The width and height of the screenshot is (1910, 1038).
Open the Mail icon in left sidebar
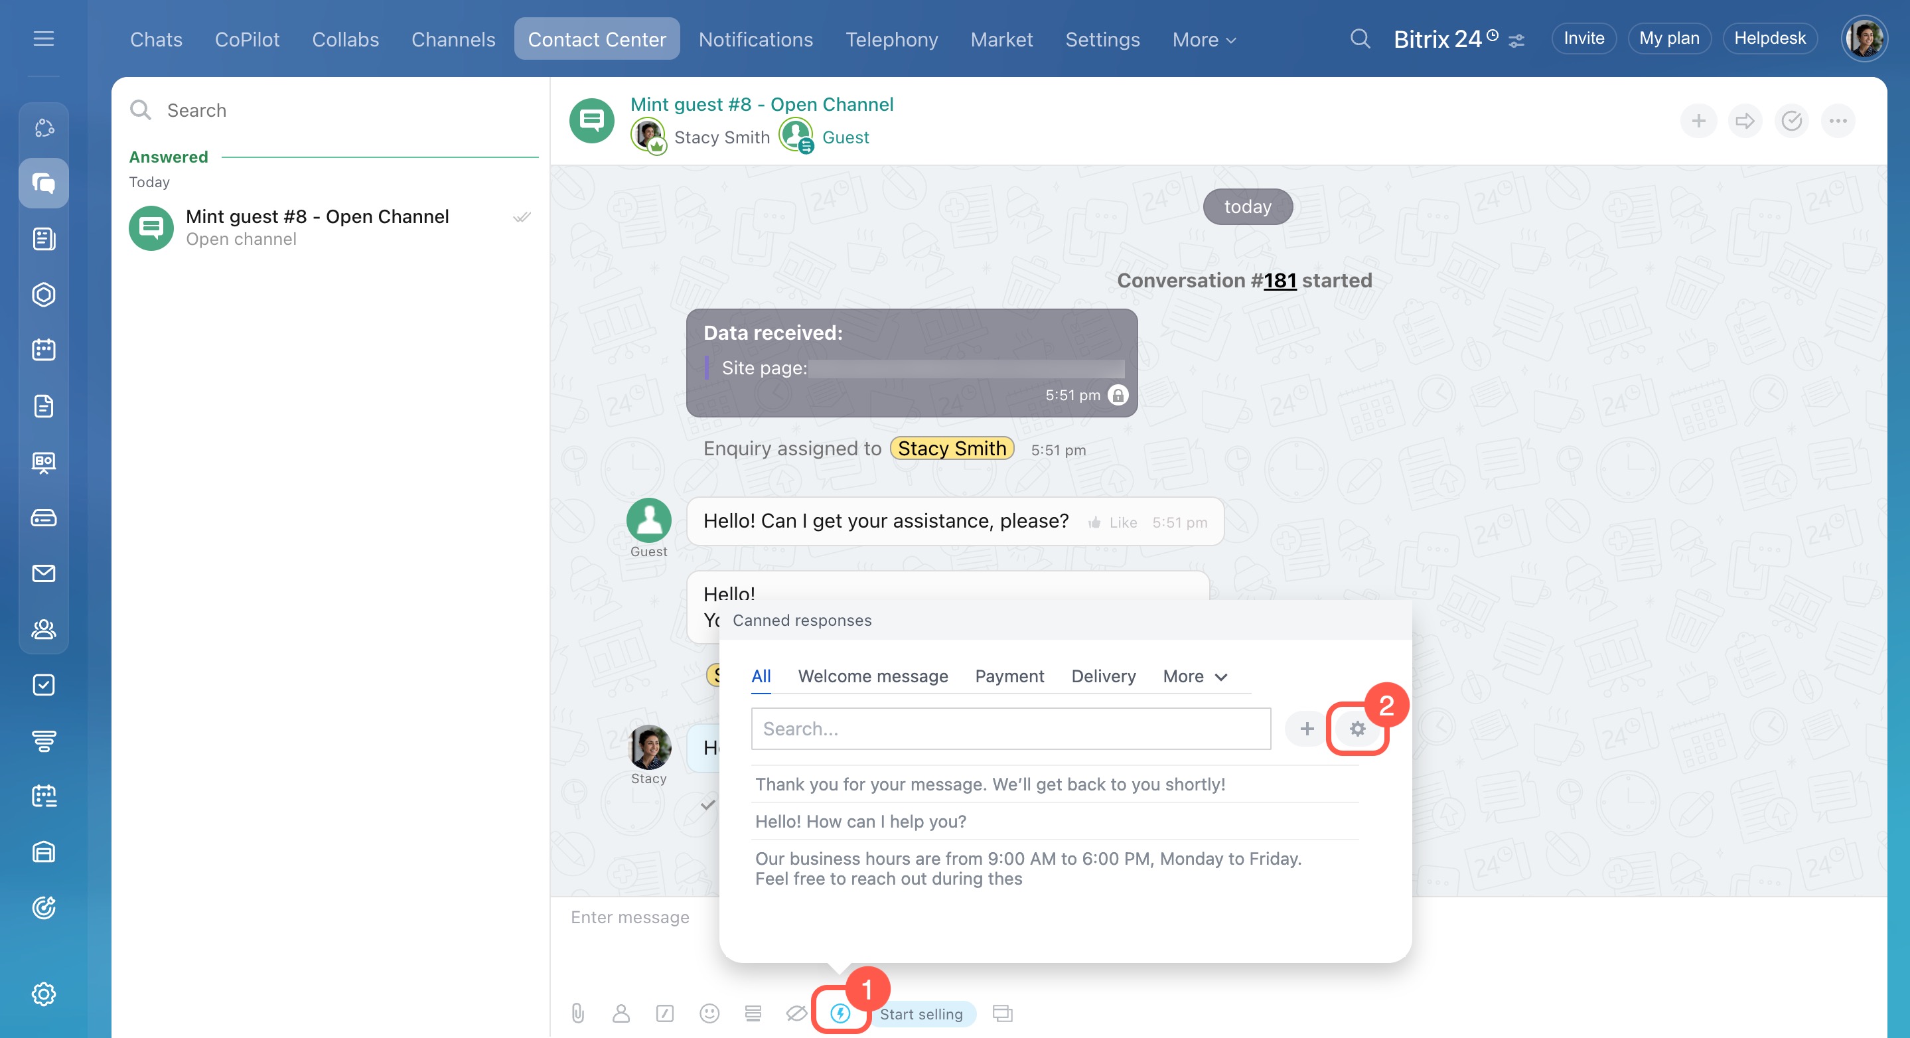tap(44, 573)
